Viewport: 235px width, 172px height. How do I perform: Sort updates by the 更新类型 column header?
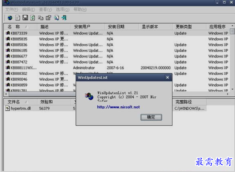(x=190, y=27)
